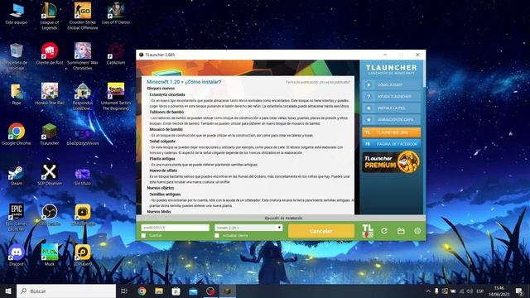The image size is (530, 298).
Task: Select CatAction desktop icon
Action: tap(116, 54)
